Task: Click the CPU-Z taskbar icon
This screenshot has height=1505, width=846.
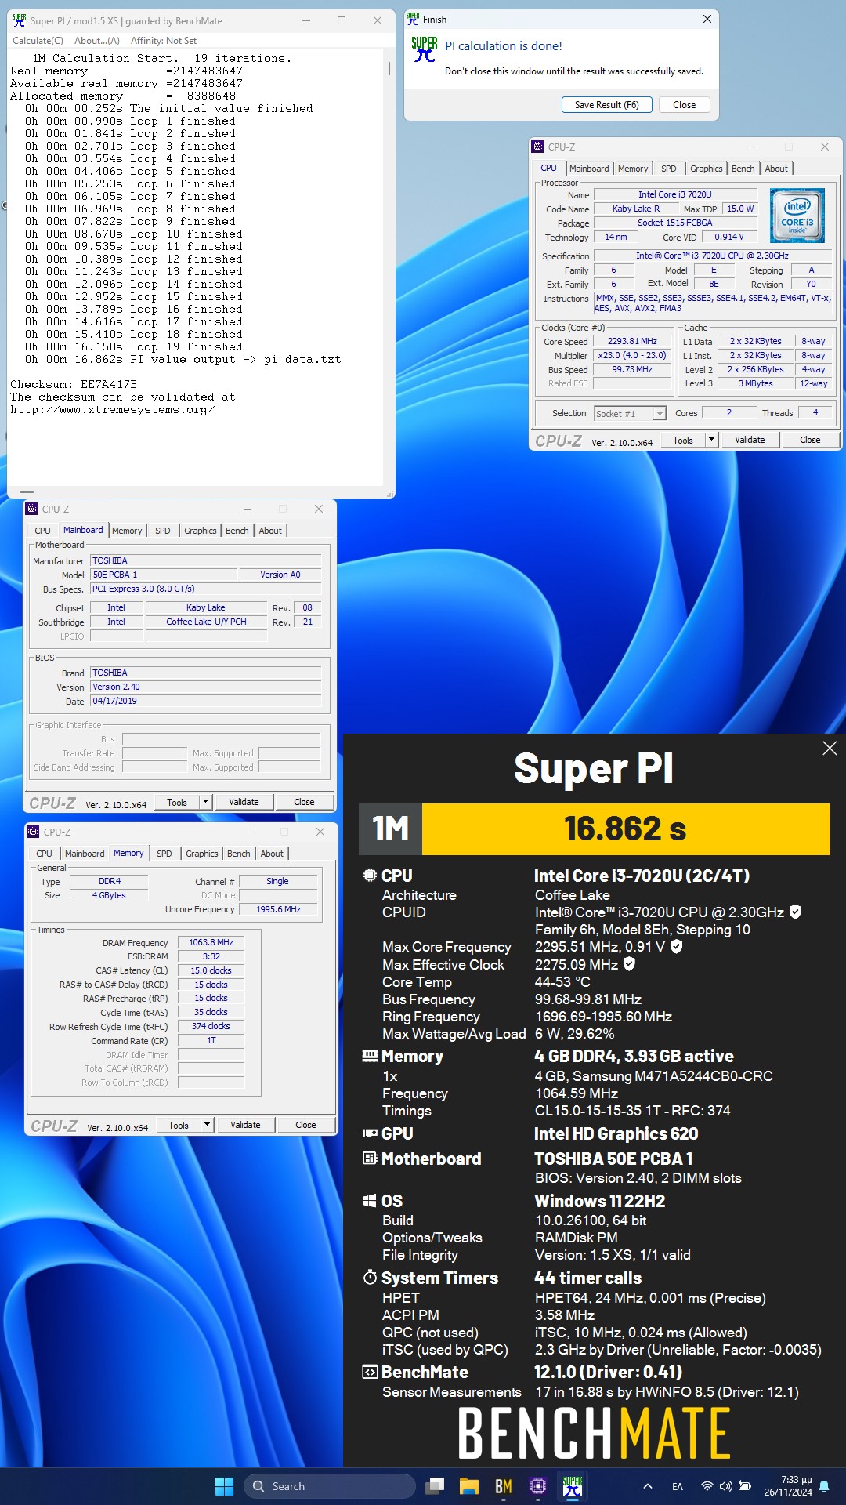Action: [538, 1486]
